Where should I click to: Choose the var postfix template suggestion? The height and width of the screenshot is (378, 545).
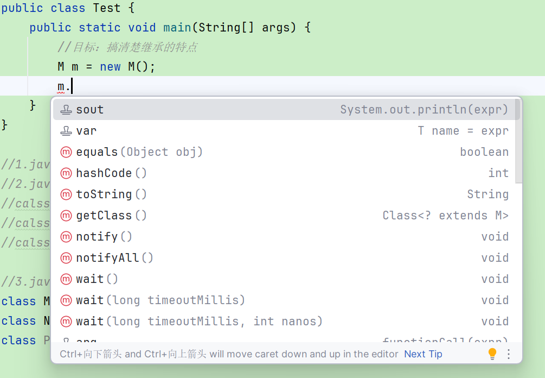pyautogui.click(x=286, y=131)
